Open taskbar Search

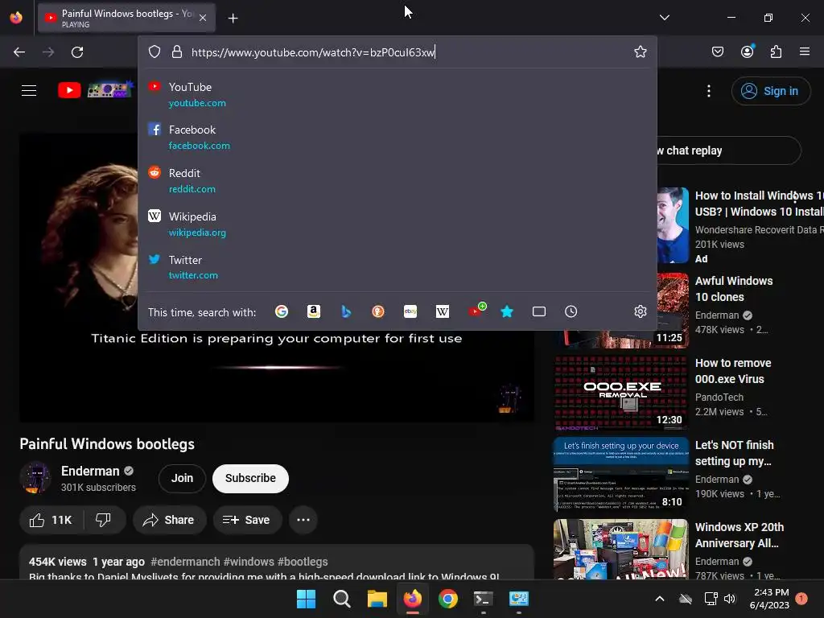[x=341, y=599]
